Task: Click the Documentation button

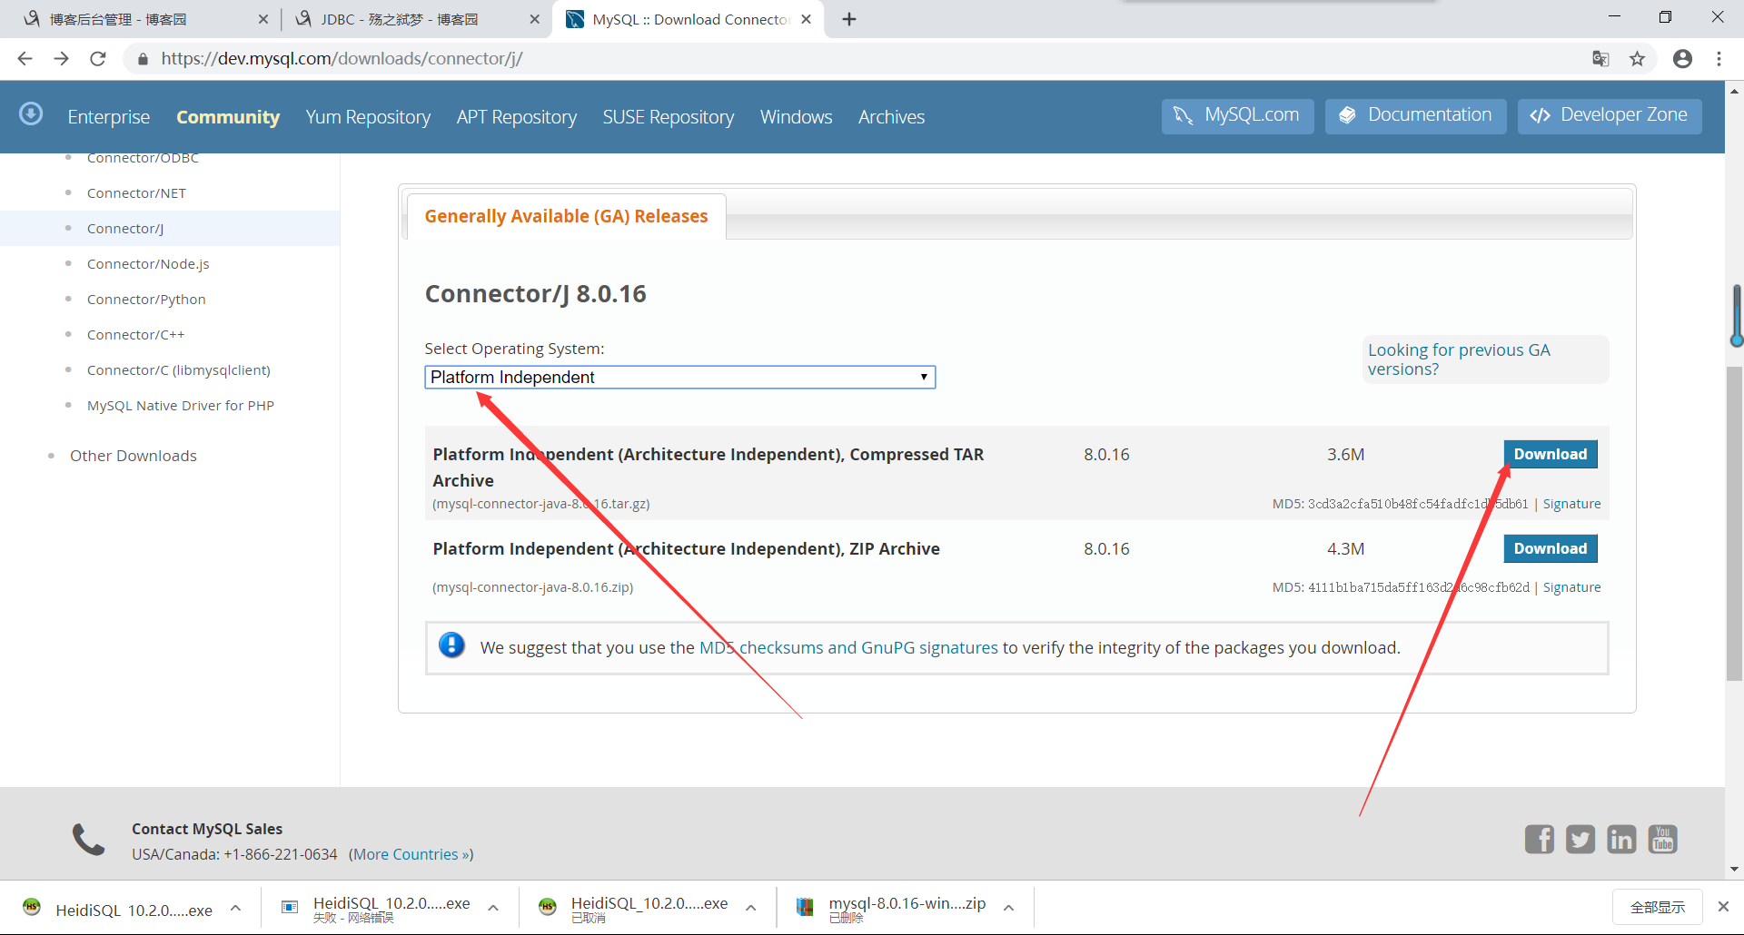Action: [x=1415, y=116]
